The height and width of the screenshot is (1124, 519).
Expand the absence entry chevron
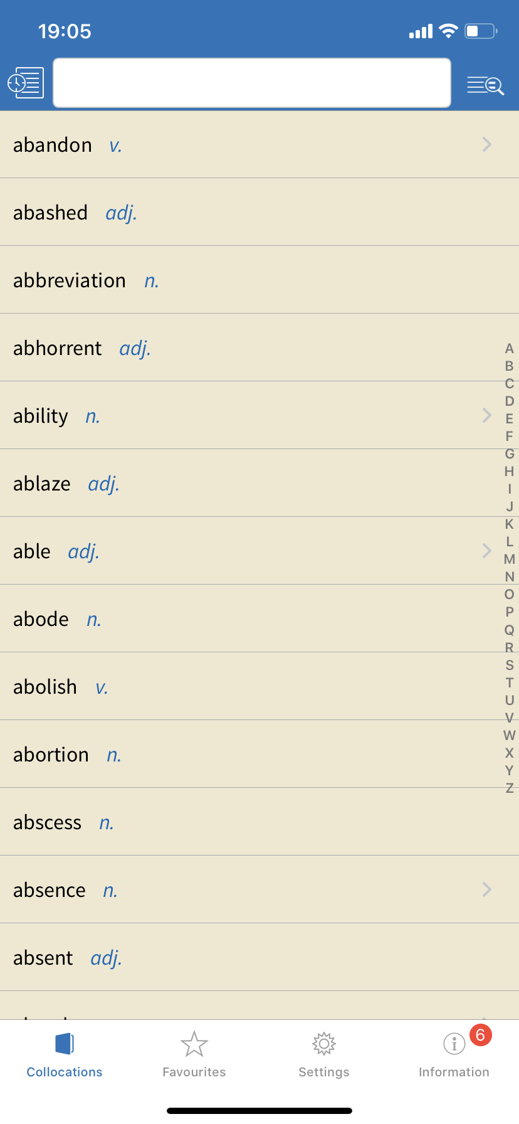pyautogui.click(x=487, y=889)
